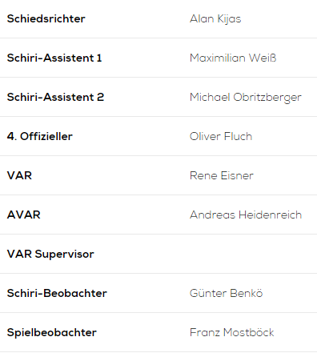
Task: Click AVAR name Andreas Heidenreich
Action: coord(246,215)
